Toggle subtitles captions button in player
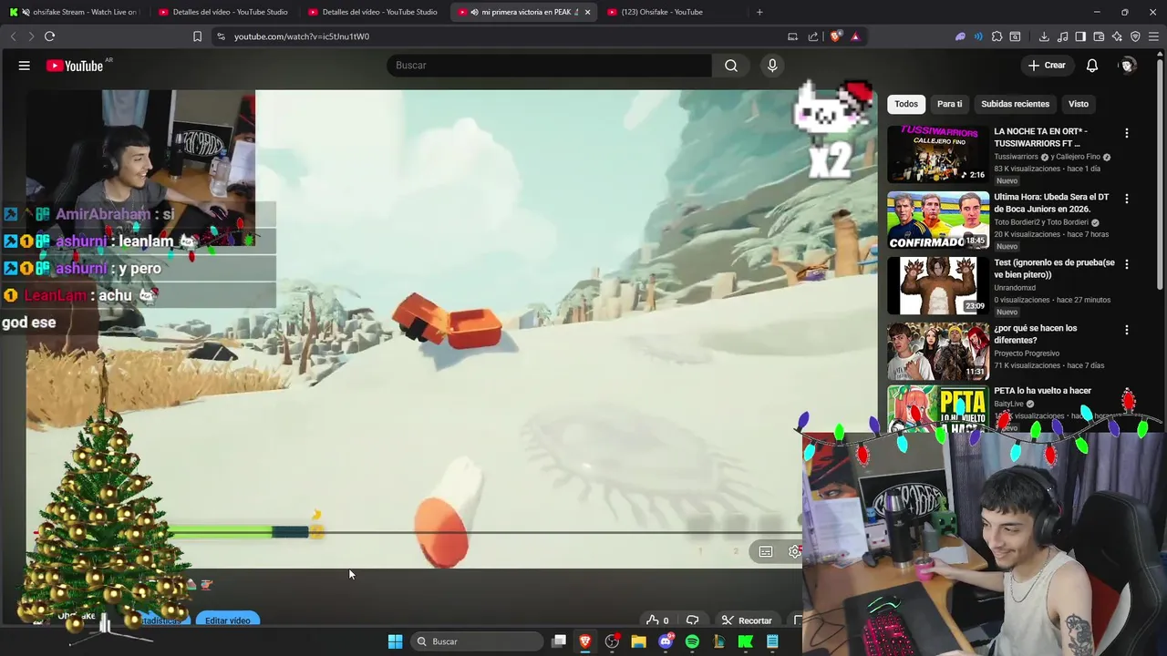 766,552
